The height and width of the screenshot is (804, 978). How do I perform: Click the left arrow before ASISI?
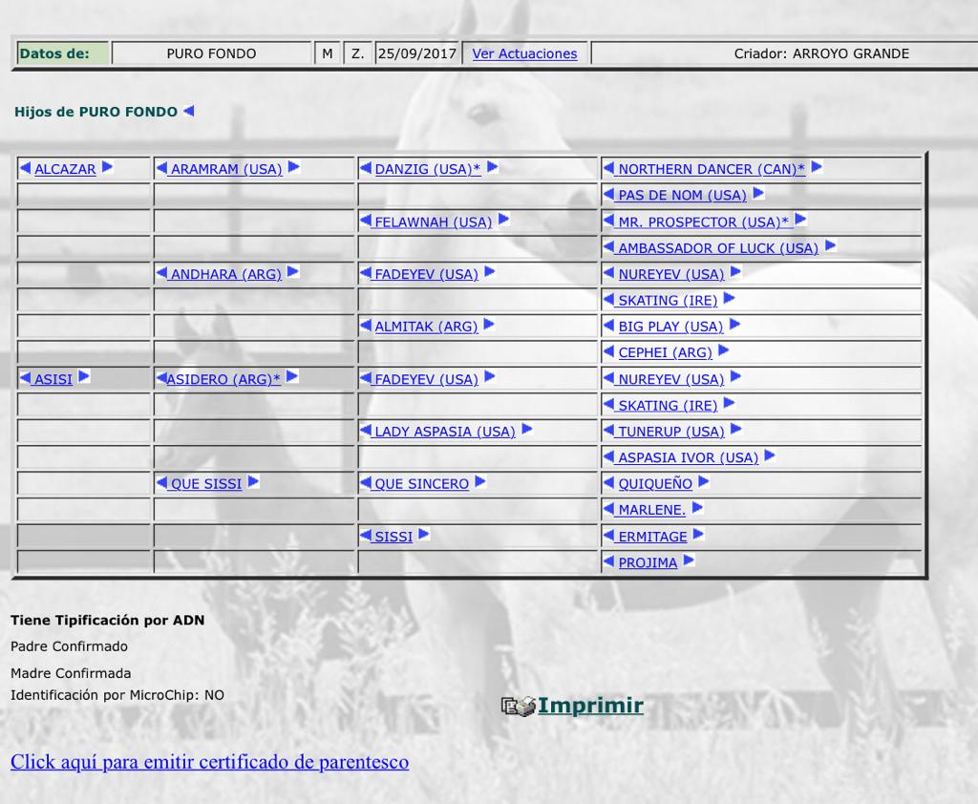click(26, 378)
